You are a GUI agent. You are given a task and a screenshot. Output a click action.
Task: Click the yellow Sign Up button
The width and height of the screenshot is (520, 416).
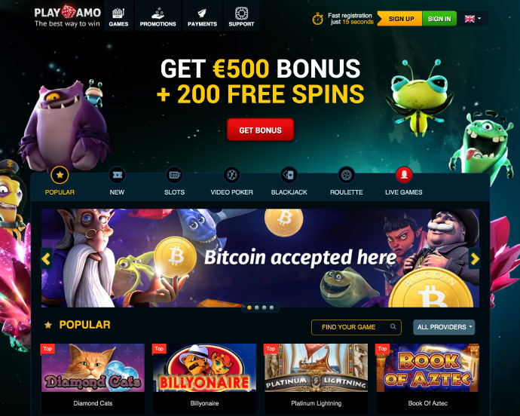tap(400, 19)
